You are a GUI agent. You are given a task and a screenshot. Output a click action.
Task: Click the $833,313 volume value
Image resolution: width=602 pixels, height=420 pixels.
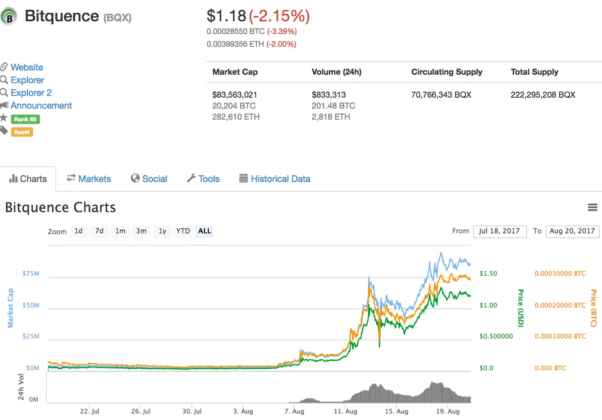click(x=329, y=94)
